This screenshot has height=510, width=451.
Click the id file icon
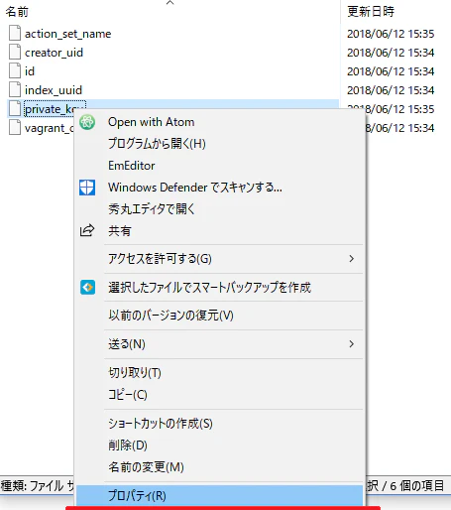click(15, 71)
